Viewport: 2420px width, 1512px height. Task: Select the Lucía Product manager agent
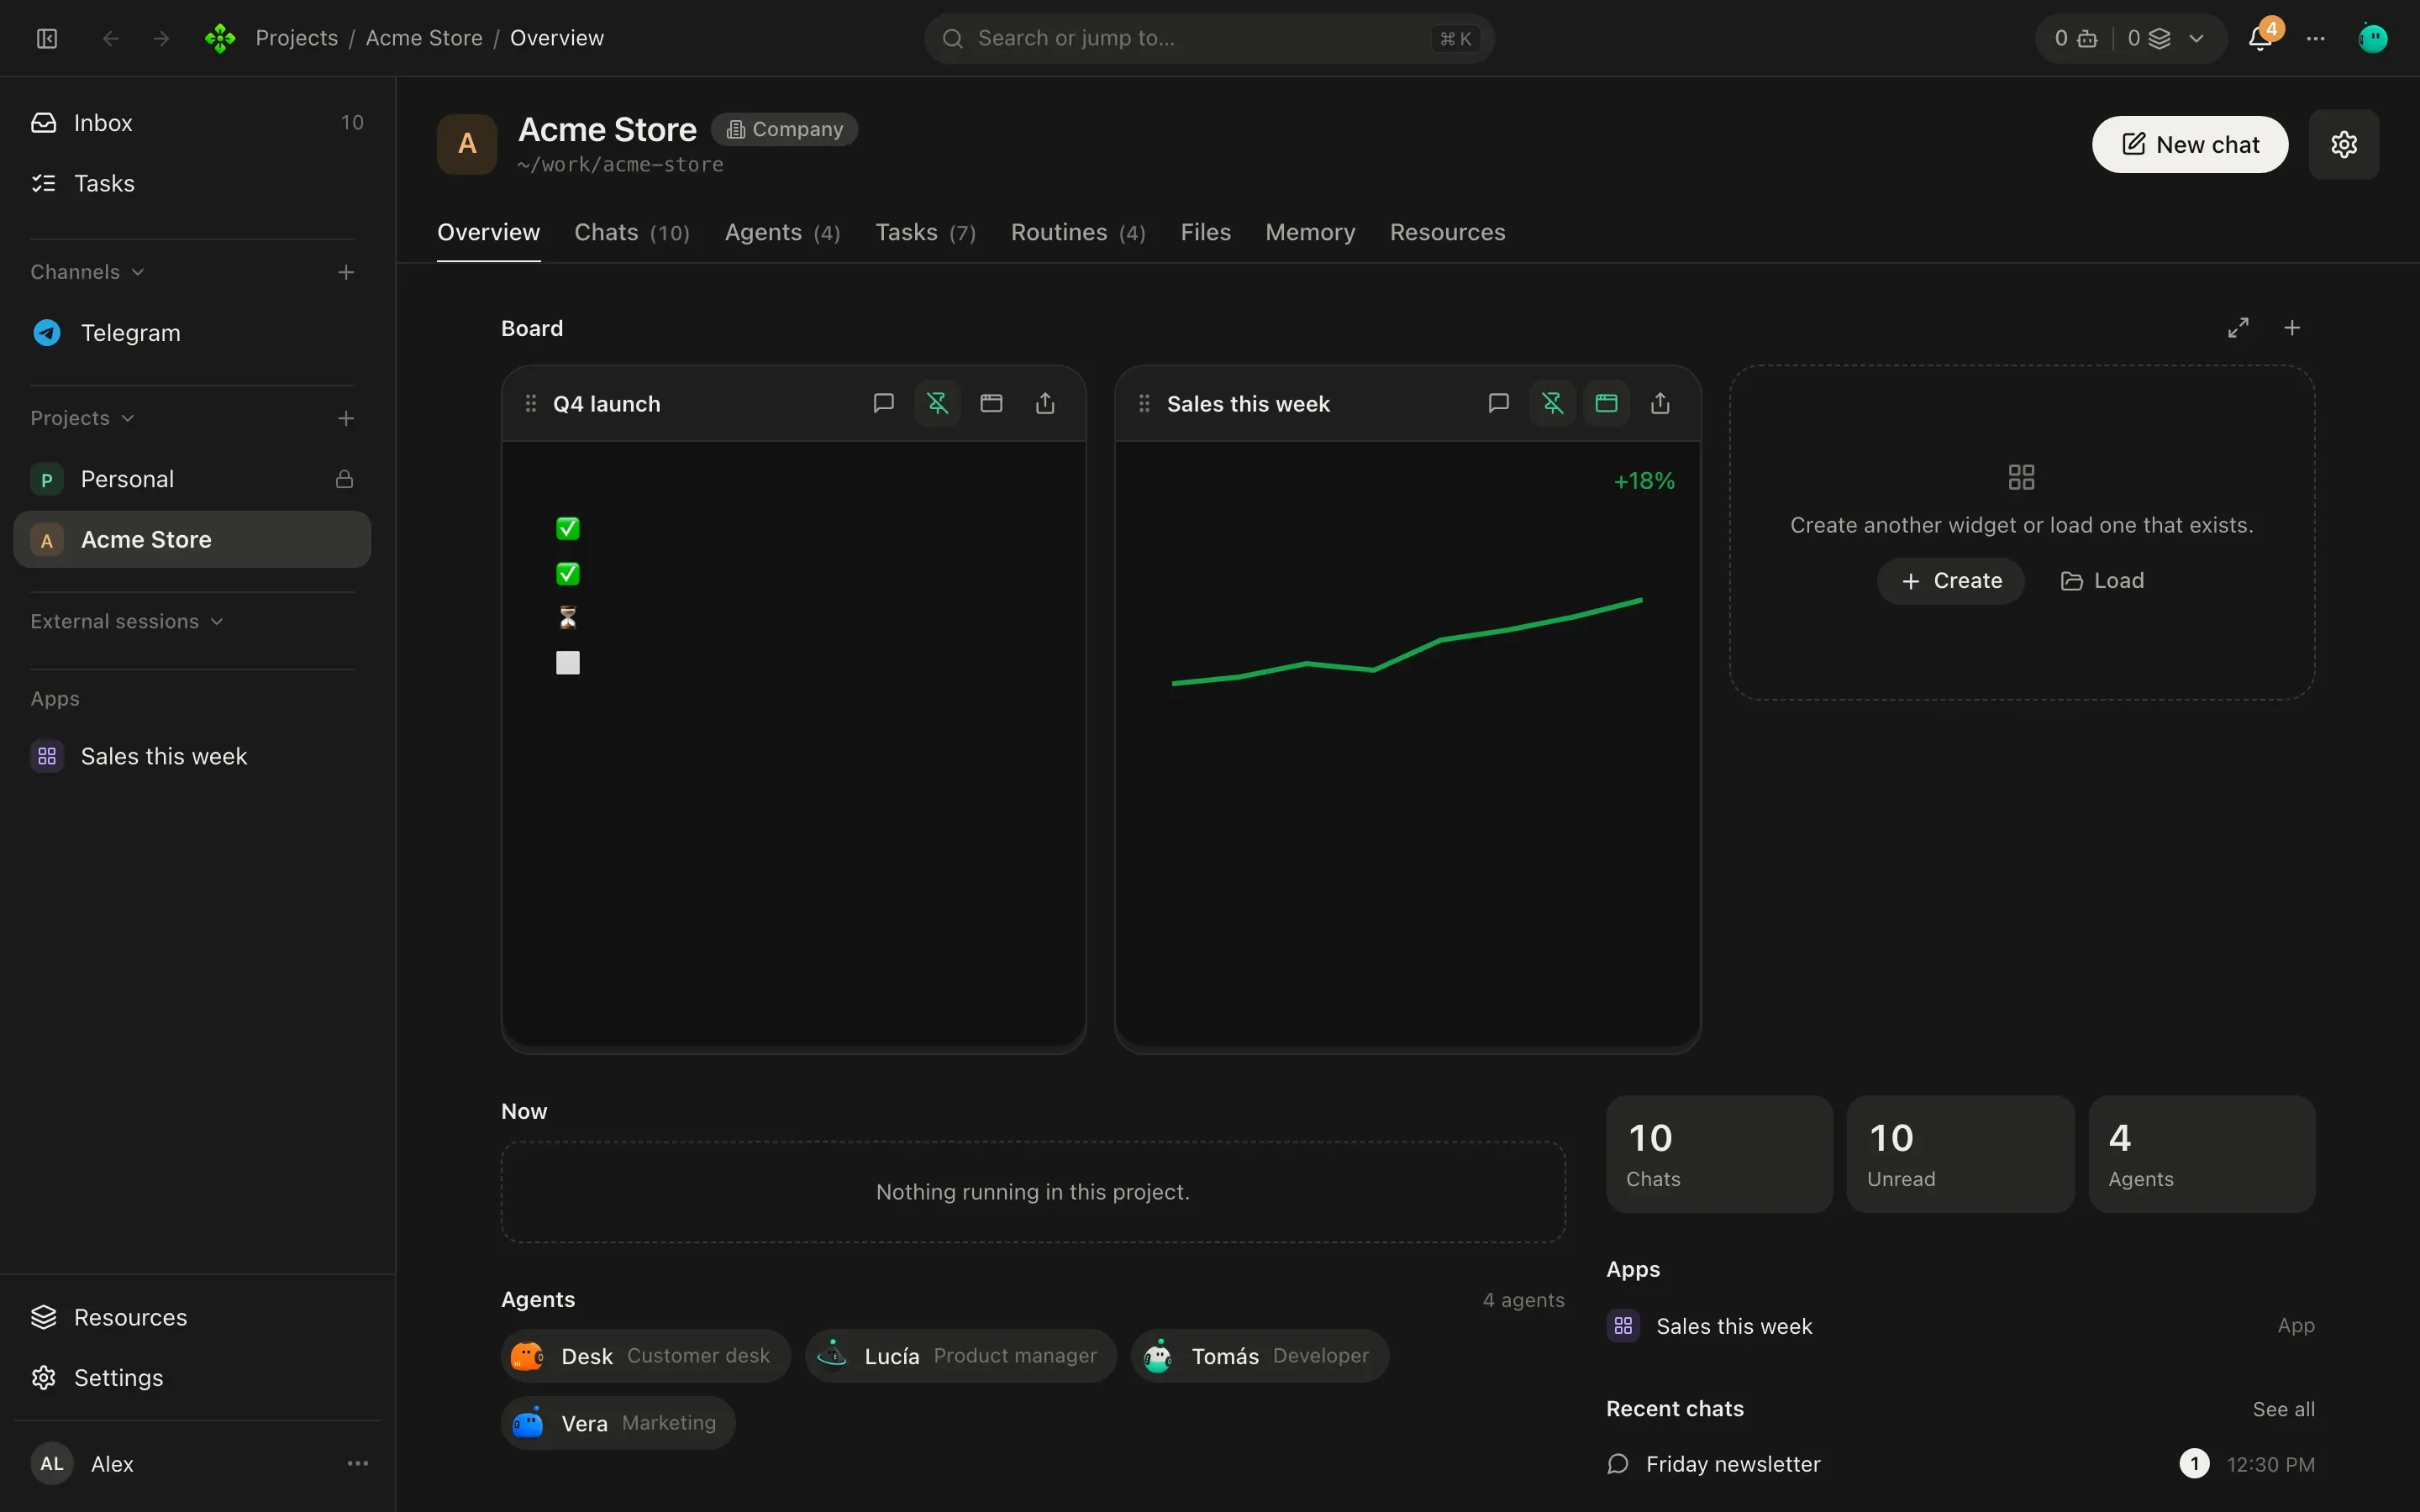coord(960,1356)
